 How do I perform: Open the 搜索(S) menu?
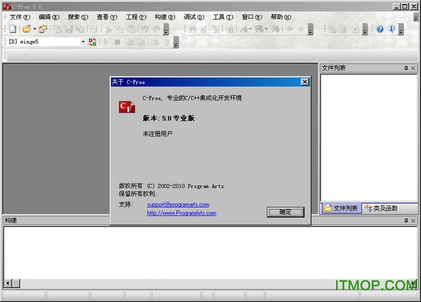pyautogui.click(x=78, y=17)
